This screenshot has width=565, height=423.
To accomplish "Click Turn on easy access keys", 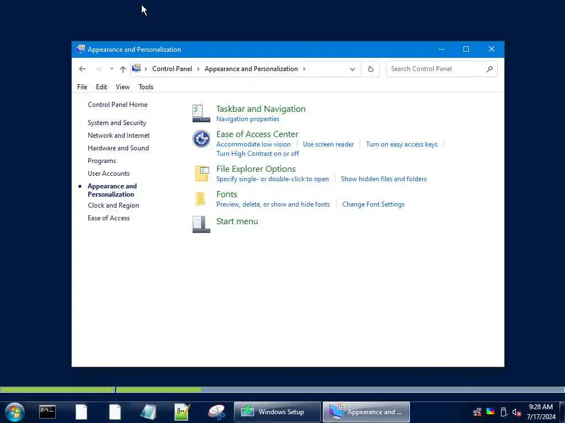I will point(402,144).
